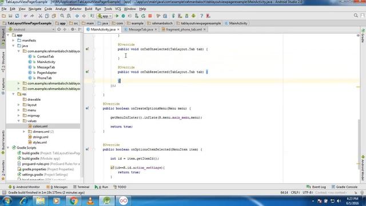366x206 pixels.
Task: Click the Find magnifier icon
Action: 62,16
